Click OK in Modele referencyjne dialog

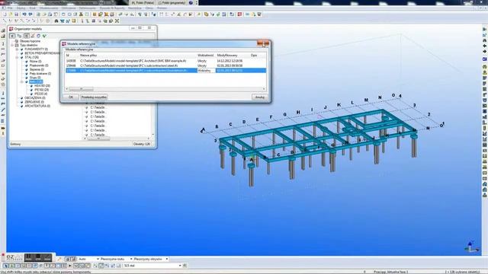pyautogui.click(x=71, y=97)
